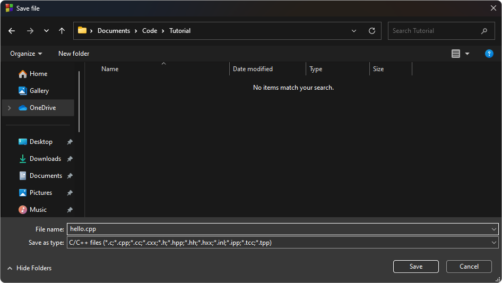The width and height of the screenshot is (502, 283).
Task: Select Documents in the breadcrumb path
Action: [x=114, y=31]
